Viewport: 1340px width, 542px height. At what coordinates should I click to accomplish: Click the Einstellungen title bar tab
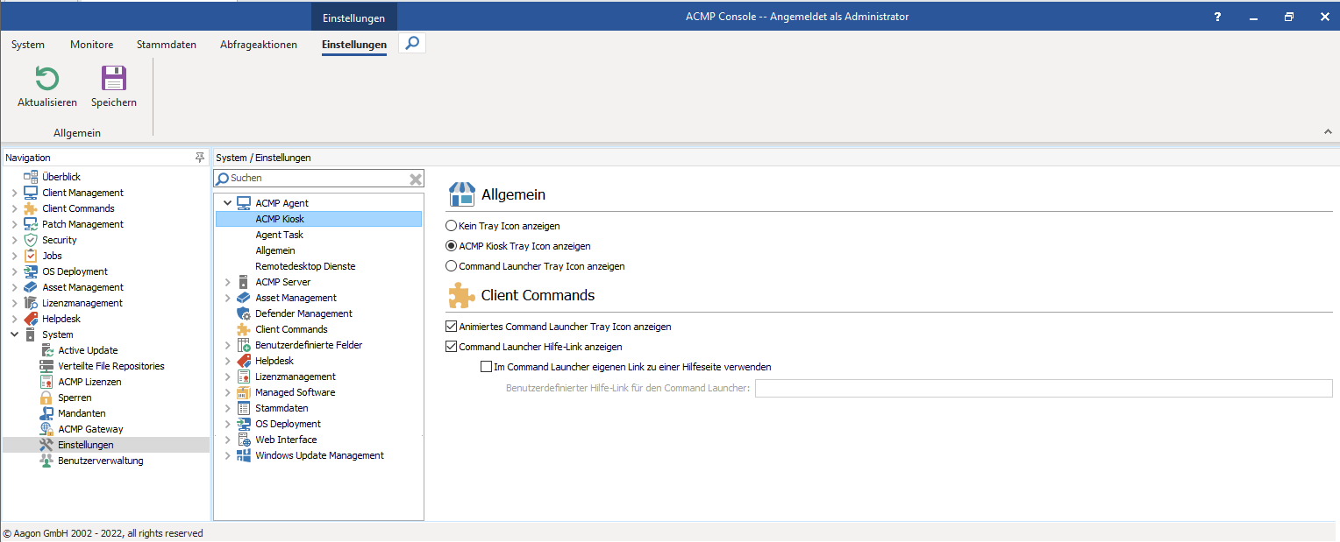pyautogui.click(x=354, y=18)
